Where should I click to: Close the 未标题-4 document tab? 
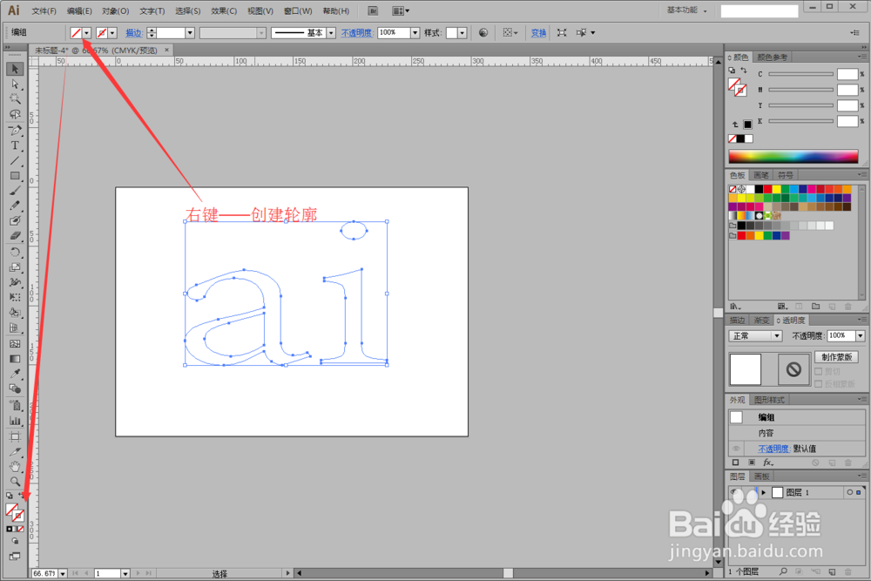click(x=166, y=50)
